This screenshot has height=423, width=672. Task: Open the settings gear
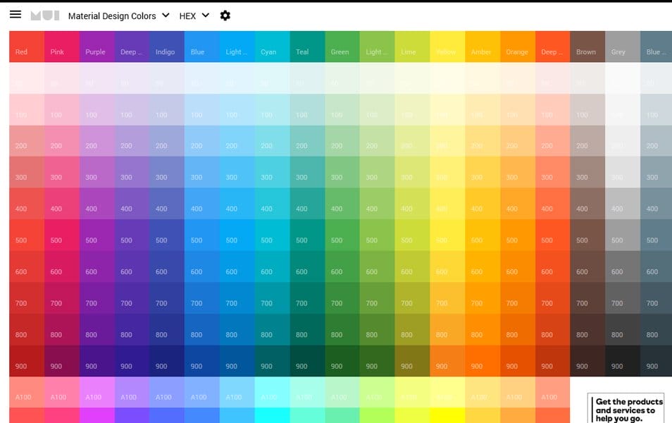pos(225,15)
